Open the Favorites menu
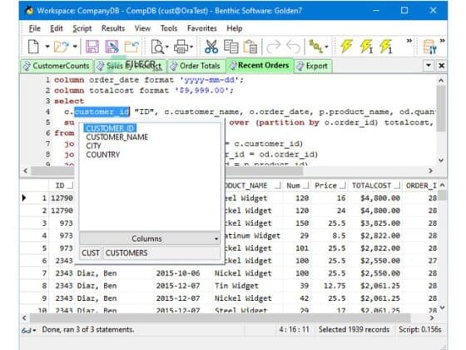466x350 pixels. (201, 28)
